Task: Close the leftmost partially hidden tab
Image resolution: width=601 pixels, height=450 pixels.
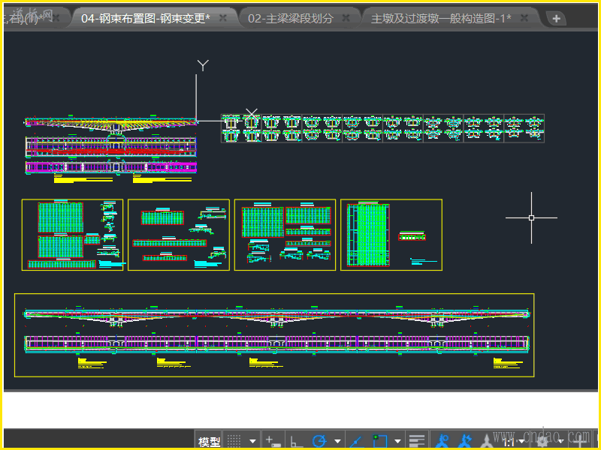Action: click(56, 18)
